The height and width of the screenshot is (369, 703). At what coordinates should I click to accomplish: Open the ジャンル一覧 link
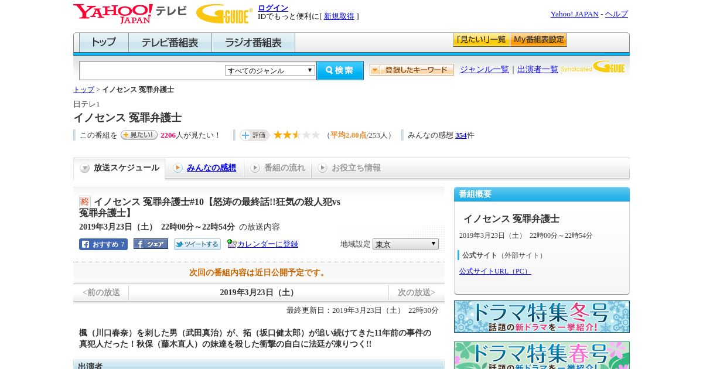coord(484,70)
